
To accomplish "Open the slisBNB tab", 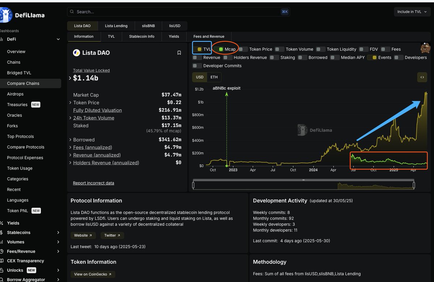I will click(x=148, y=26).
